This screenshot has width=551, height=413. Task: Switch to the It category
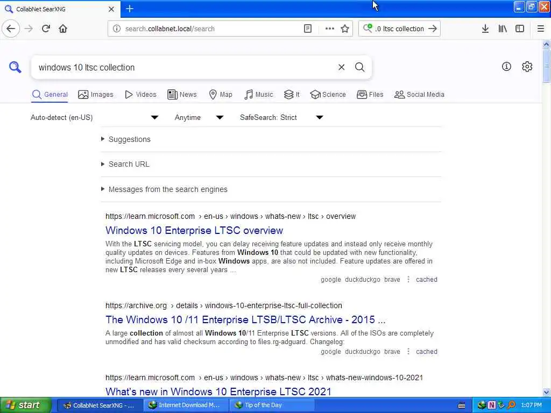[292, 95]
